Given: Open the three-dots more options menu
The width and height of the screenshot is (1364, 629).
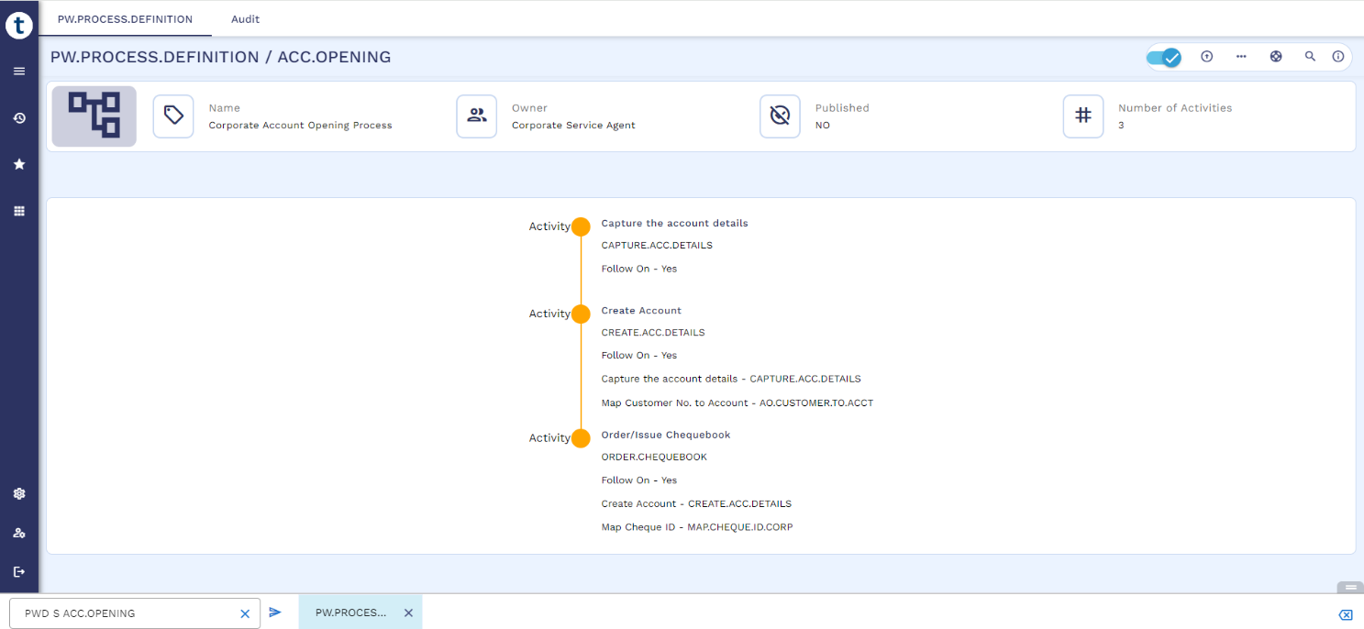Looking at the screenshot, I should [1241, 57].
